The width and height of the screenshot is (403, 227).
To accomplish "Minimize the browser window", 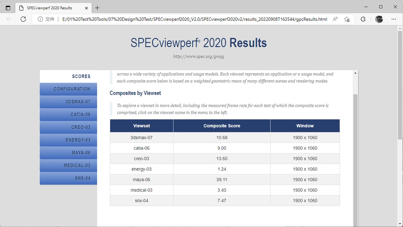I will pyautogui.click(x=366, y=7).
